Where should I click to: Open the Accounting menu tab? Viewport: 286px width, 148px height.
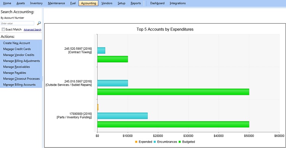coord(88,3)
